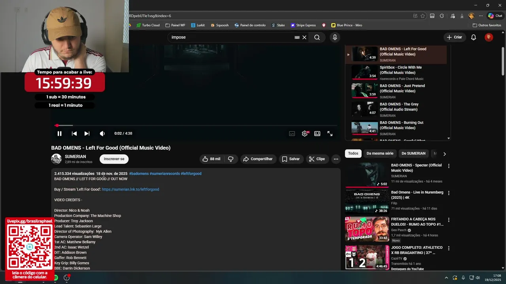
Task: Open Copilot Chat in the browser
Action: click(495, 16)
